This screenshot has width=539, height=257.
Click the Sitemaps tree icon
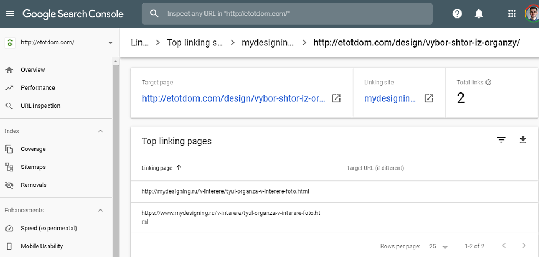click(x=9, y=167)
